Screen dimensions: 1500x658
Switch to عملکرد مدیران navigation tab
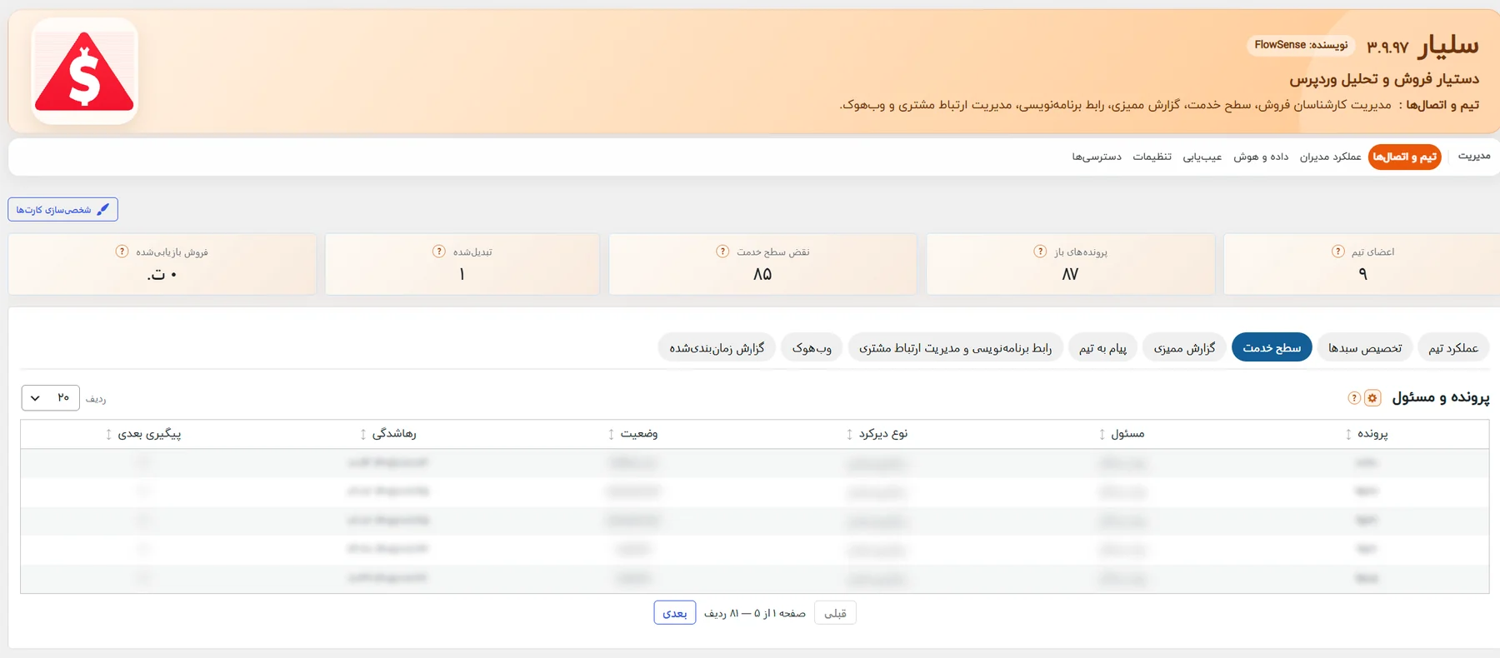[1330, 157]
